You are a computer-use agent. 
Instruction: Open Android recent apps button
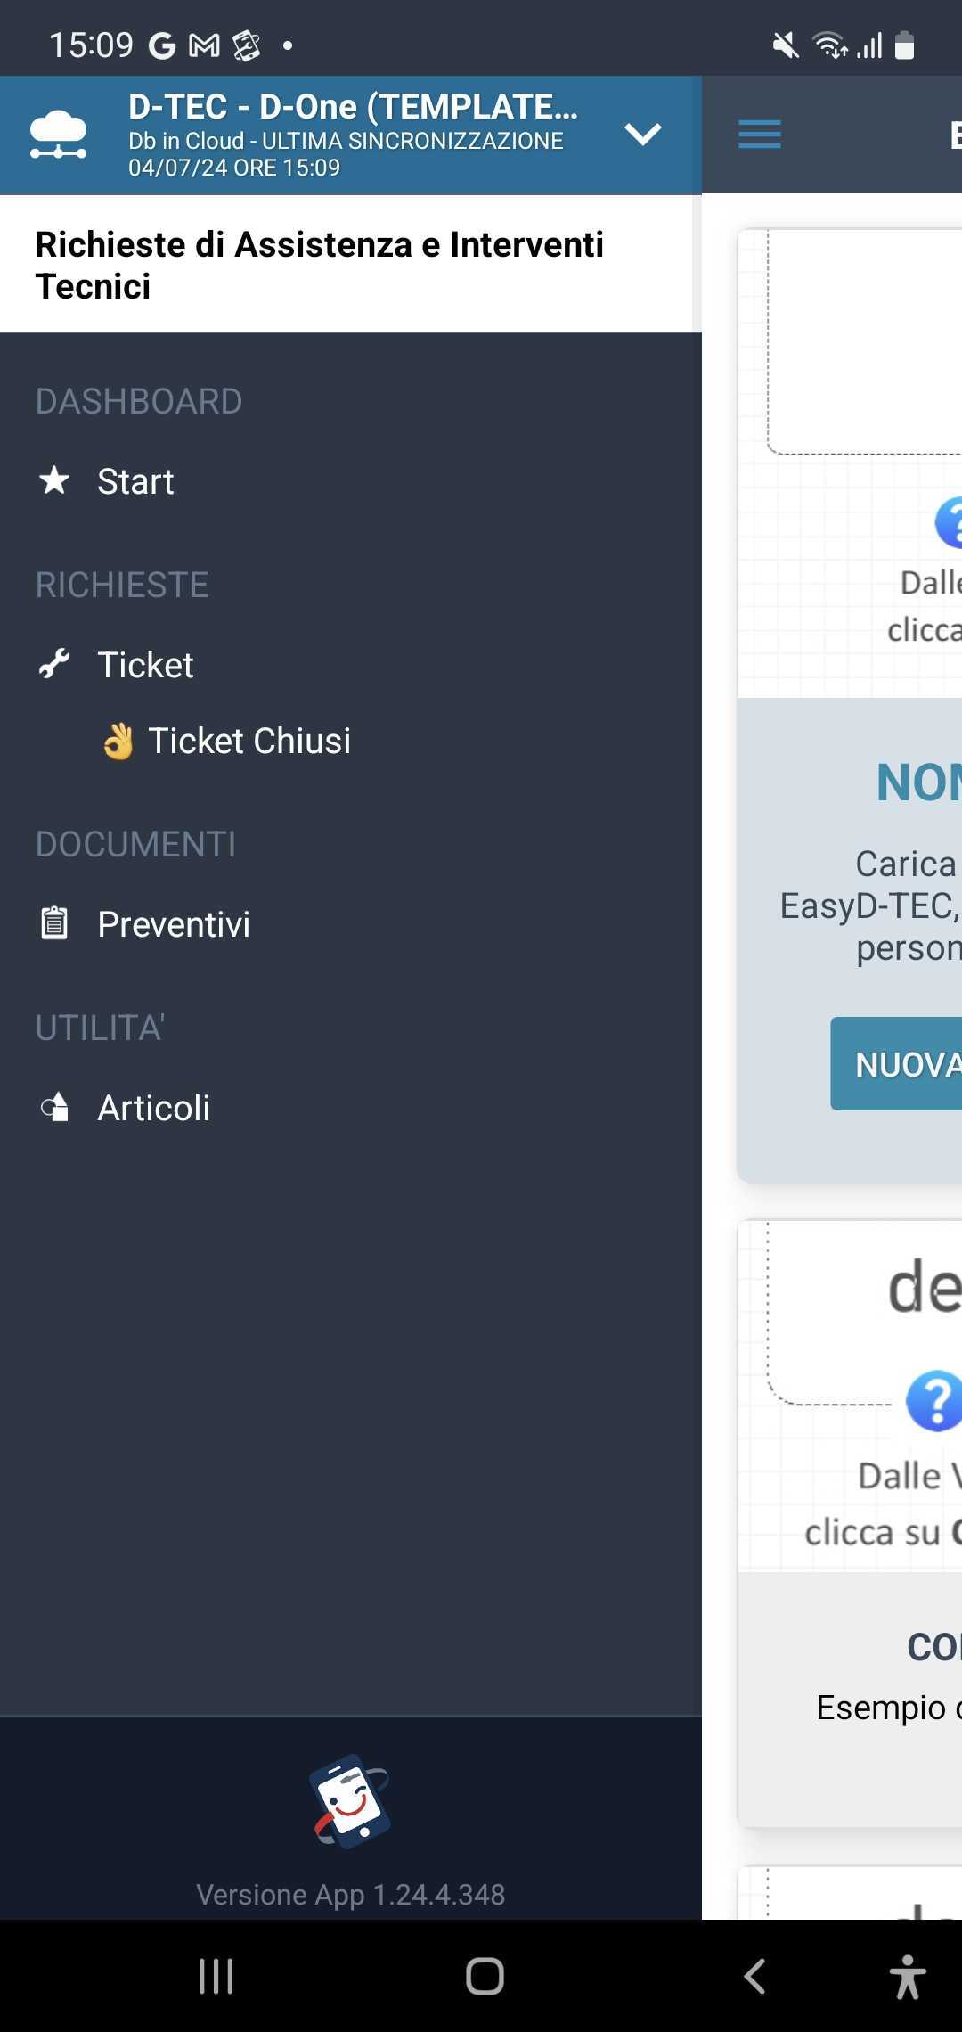[216, 1976]
